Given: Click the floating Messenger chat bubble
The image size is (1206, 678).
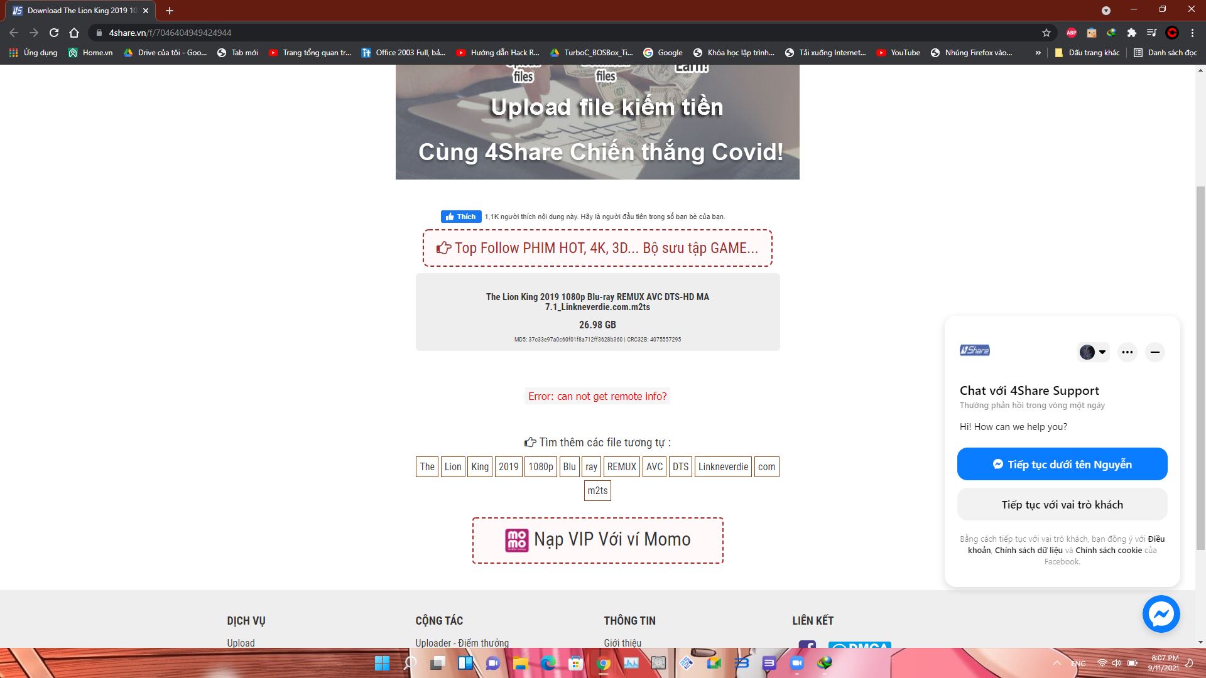Looking at the screenshot, I should click(x=1161, y=613).
